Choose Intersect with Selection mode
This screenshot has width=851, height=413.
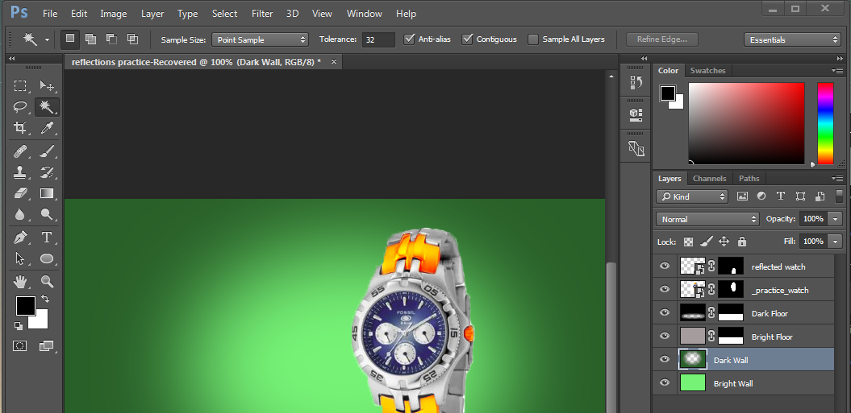point(132,39)
